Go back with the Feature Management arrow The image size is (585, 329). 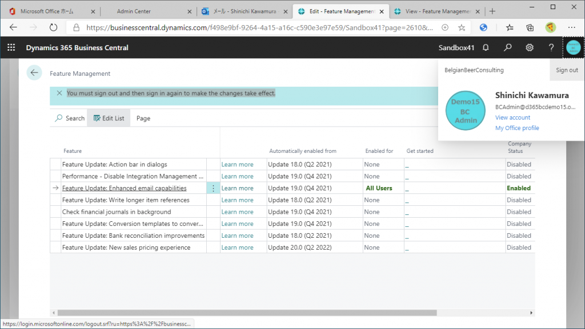(34, 72)
